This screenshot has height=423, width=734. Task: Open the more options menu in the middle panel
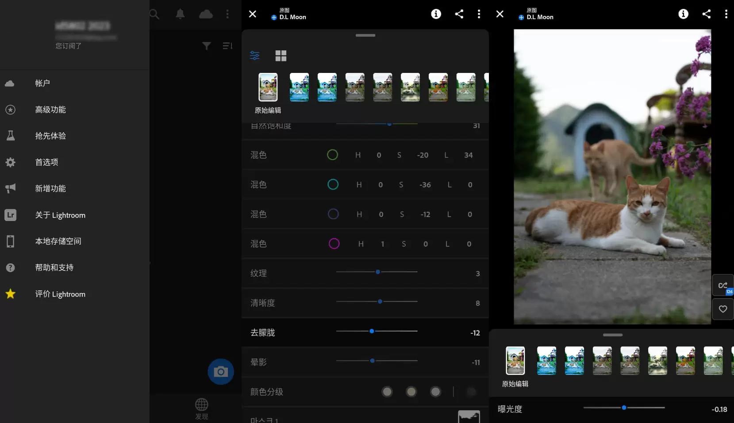tap(479, 14)
